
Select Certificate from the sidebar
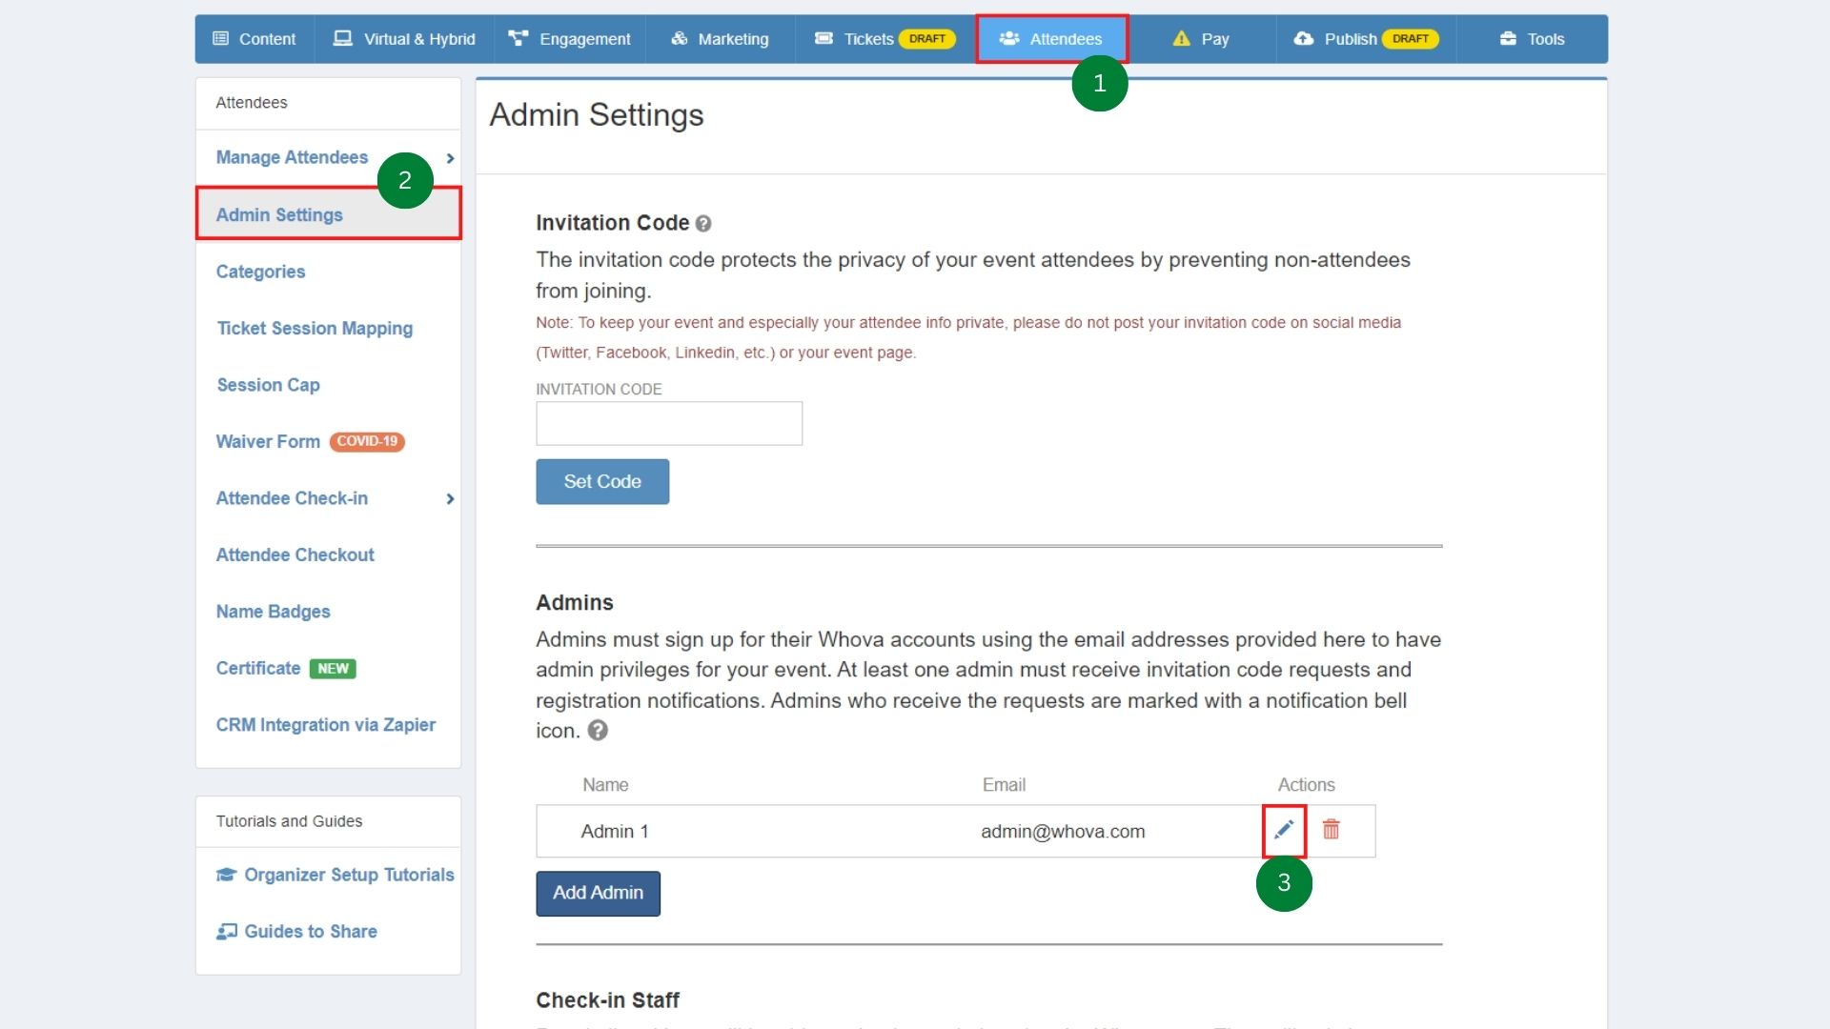click(257, 668)
